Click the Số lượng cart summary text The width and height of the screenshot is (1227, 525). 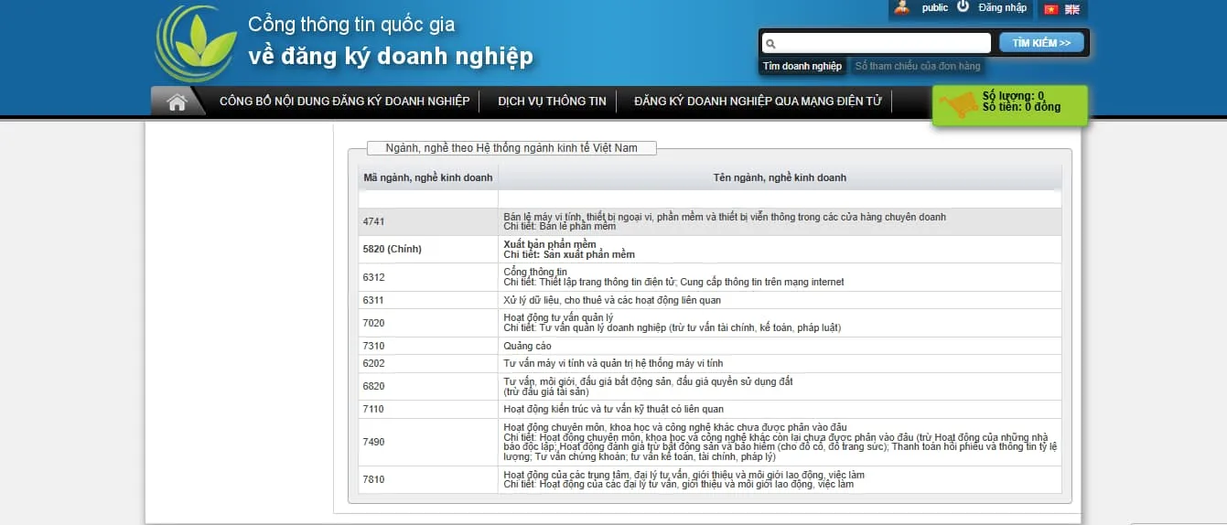pos(1013,96)
